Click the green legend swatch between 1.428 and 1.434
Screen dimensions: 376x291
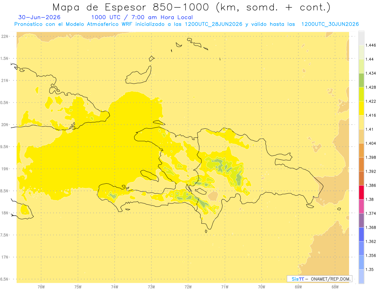tap(361, 80)
